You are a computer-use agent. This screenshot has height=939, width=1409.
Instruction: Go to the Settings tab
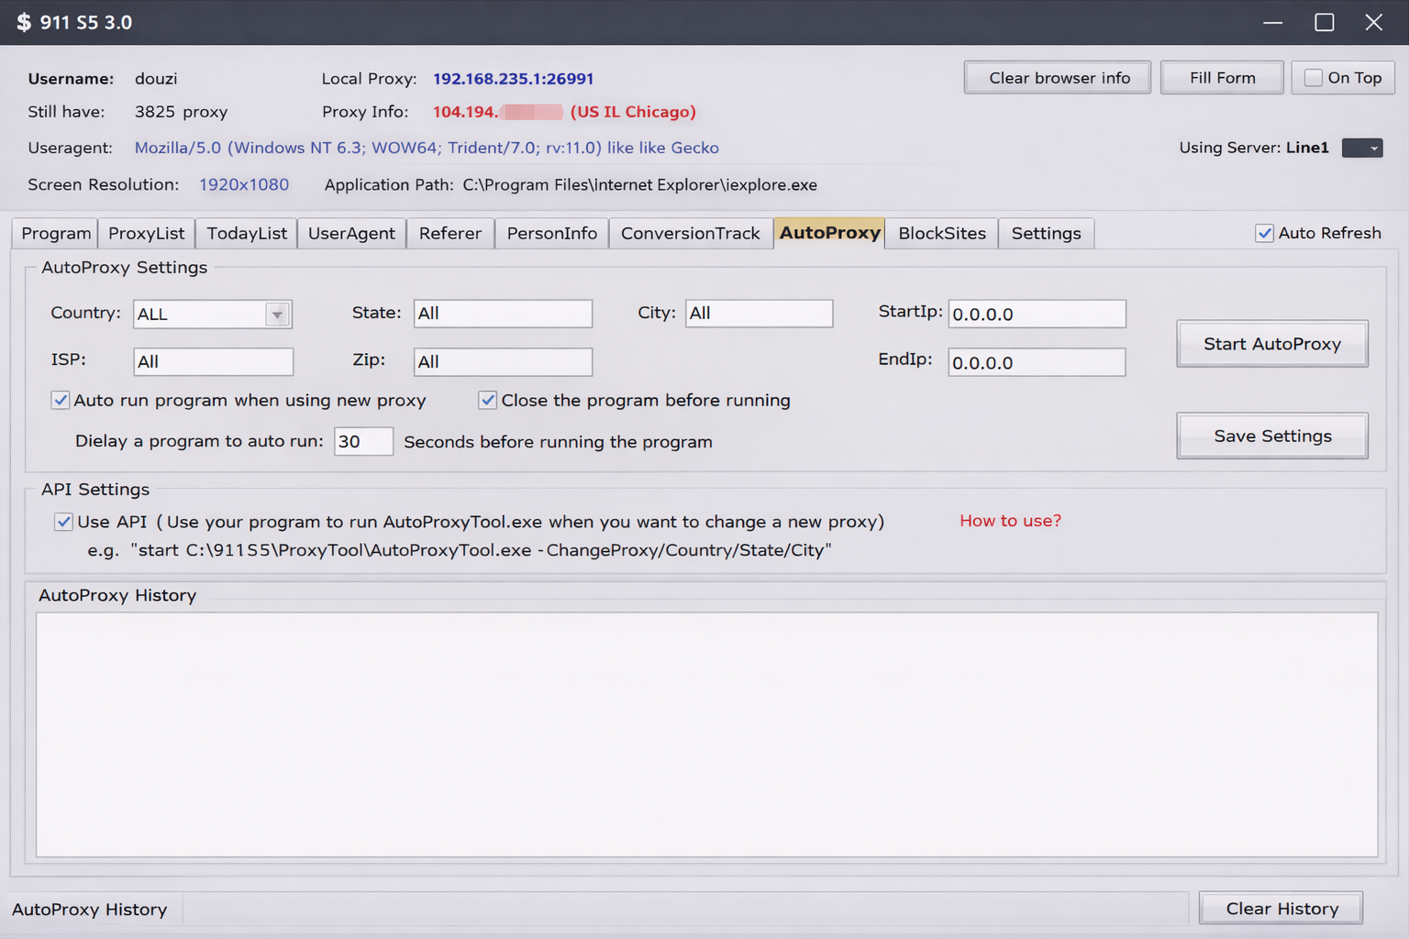pos(1046,233)
